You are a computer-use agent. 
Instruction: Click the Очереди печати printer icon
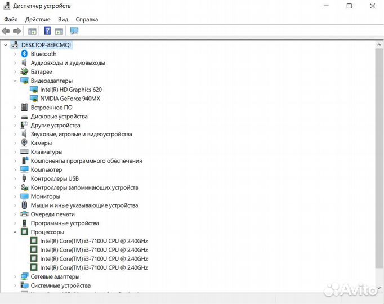point(24,214)
